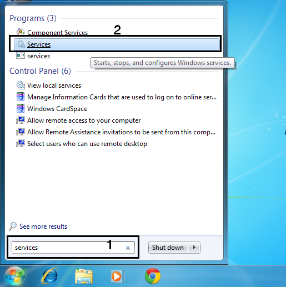Open Google Chrome from taskbar
Image resolution: width=286 pixels, height=287 pixels.
153,276
